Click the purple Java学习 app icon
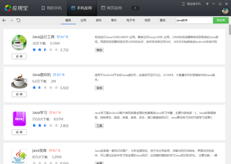Screen dimensions: 231x164 pos(19,119)
